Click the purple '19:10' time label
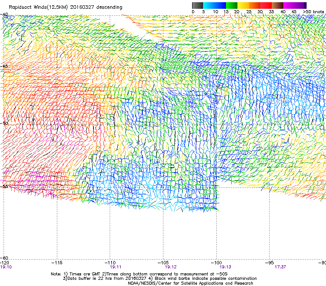 [6, 267]
